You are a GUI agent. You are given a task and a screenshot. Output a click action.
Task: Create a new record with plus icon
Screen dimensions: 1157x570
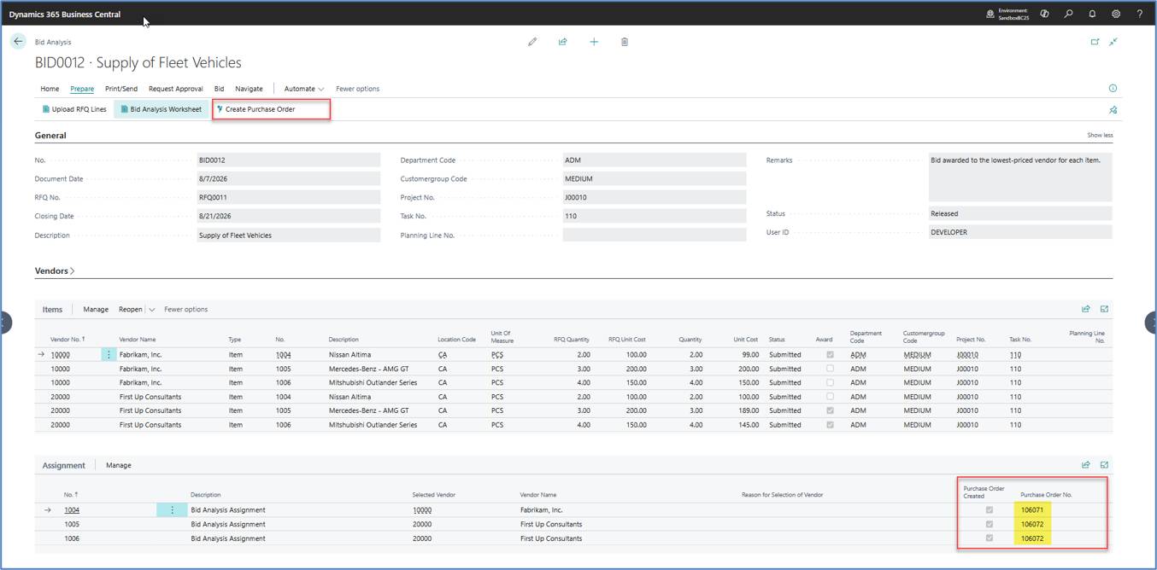pyautogui.click(x=594, y=42)
